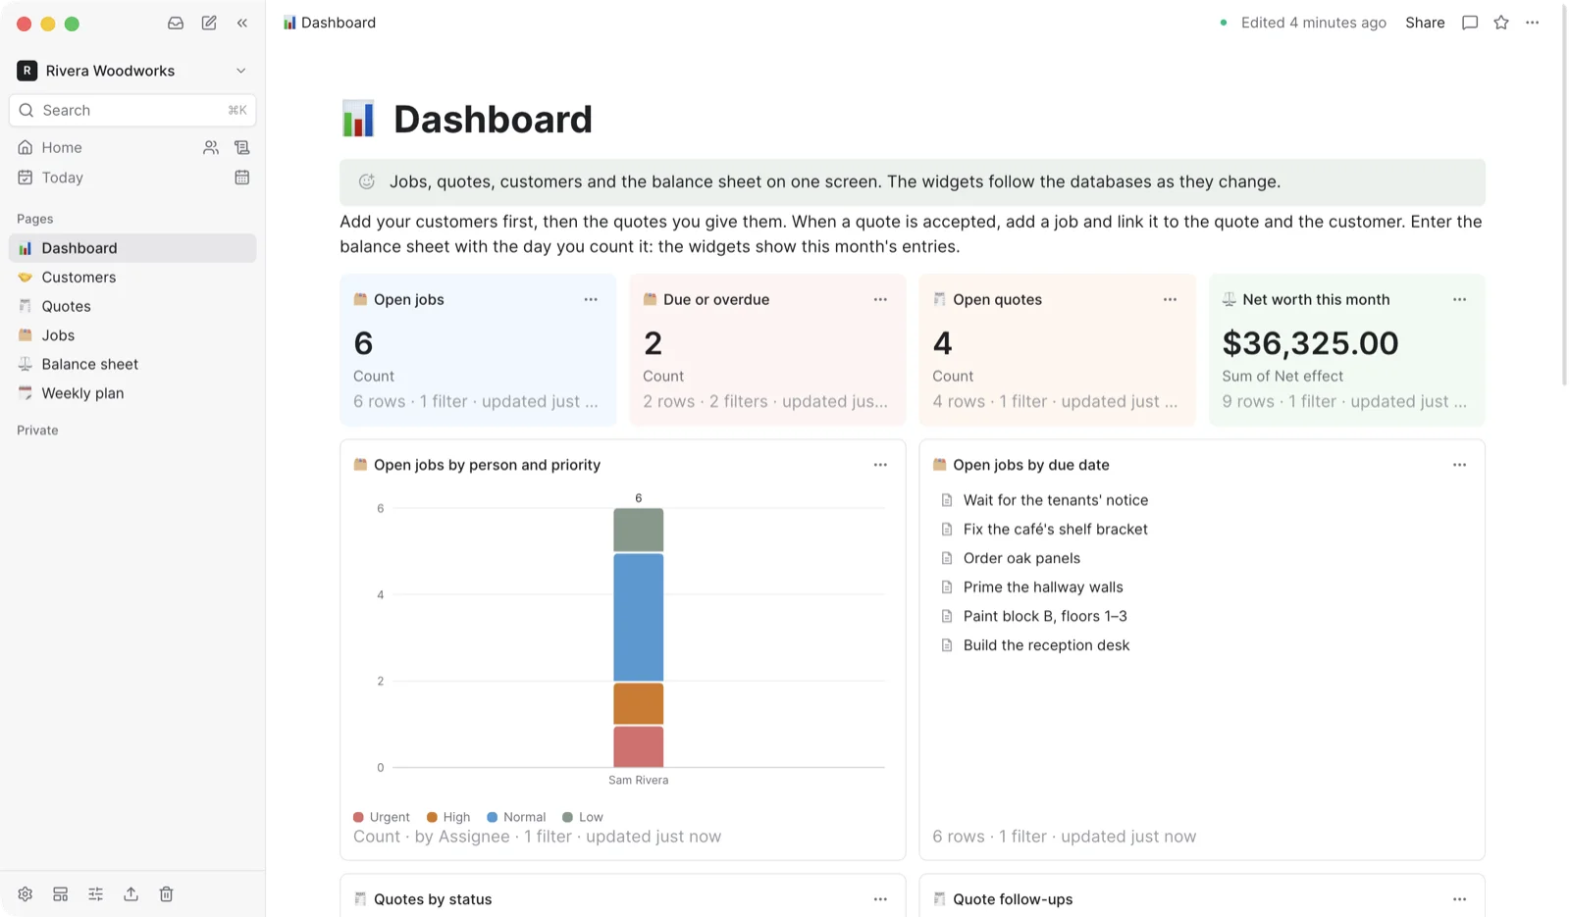The width and height of the screenshot is (1570, 917).
Task: Open the job Paint block B, floors 1–3
Action: pos(1045,616)
